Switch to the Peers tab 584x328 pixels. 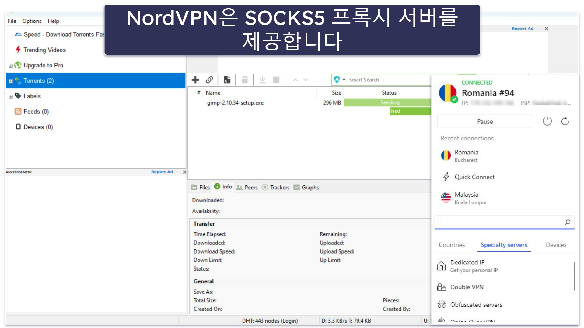[247, 187]
